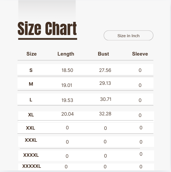Click the 19.01 length value

point(67,85)
